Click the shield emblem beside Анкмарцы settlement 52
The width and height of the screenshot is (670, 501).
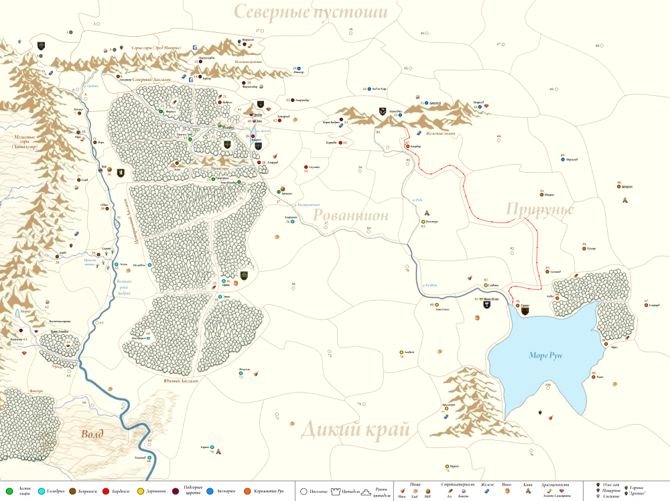(383, 111)
